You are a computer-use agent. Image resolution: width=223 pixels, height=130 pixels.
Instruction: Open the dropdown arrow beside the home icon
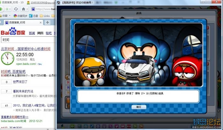(27, 9)
